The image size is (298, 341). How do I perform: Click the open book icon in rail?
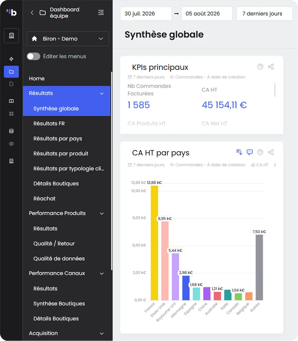coord(11,101)
